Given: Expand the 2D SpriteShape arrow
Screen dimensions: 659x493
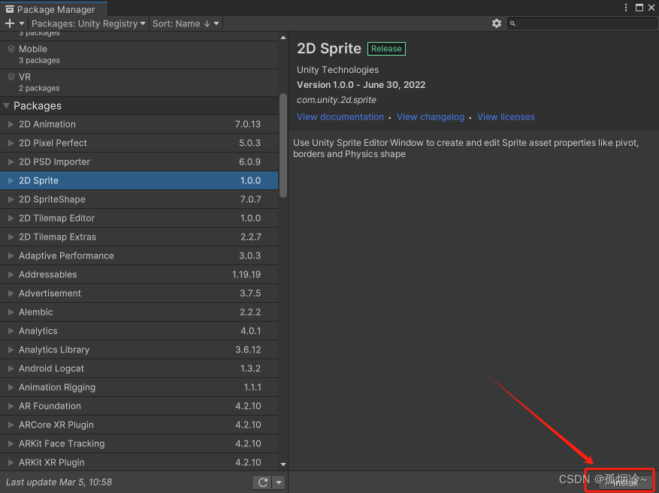Looking at the screenshot, I should coord(11,199).
